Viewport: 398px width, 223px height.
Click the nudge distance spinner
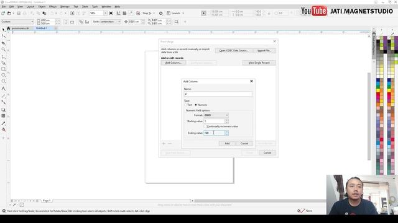click(142, 22)
